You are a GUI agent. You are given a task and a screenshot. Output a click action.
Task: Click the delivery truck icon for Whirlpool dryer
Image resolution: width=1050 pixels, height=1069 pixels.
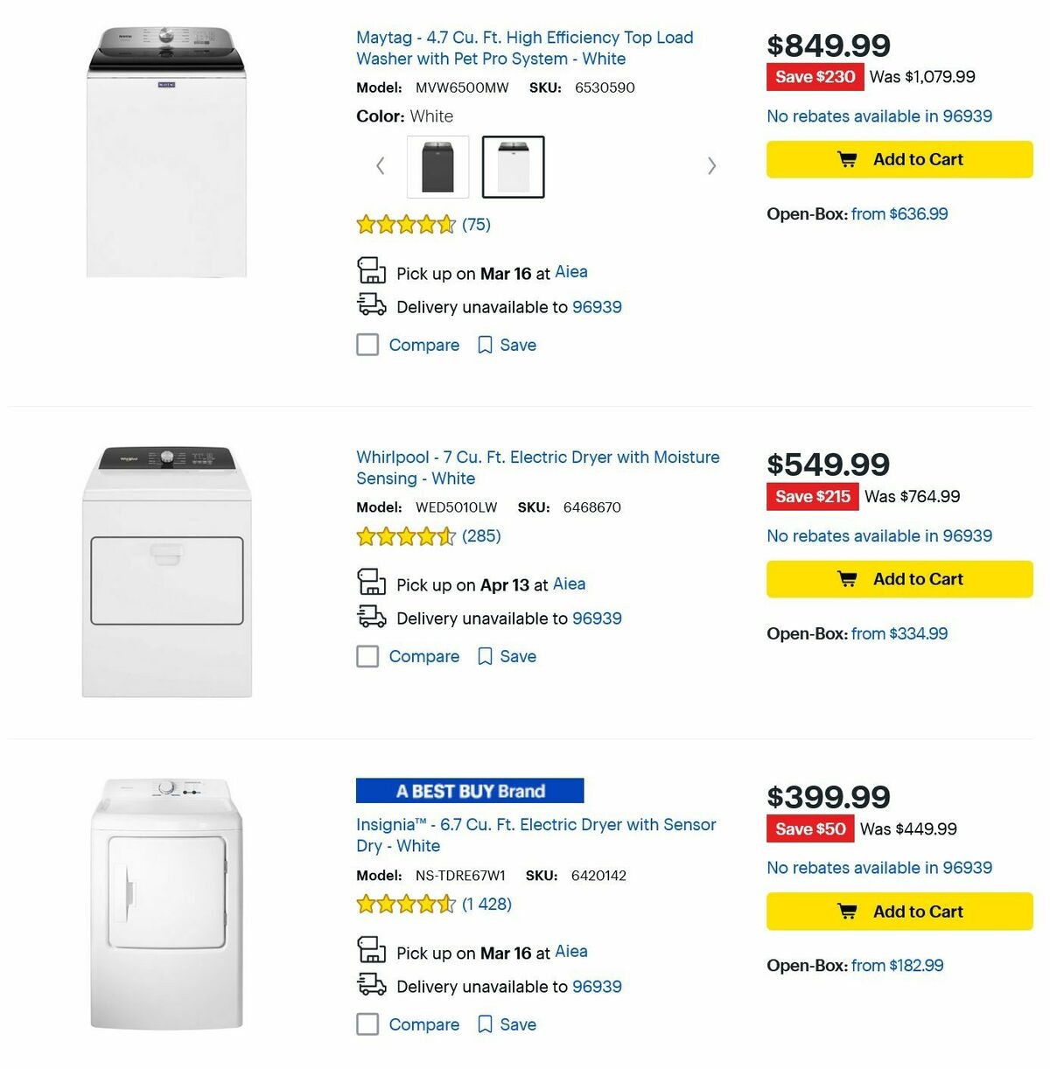tap(372, 617)
